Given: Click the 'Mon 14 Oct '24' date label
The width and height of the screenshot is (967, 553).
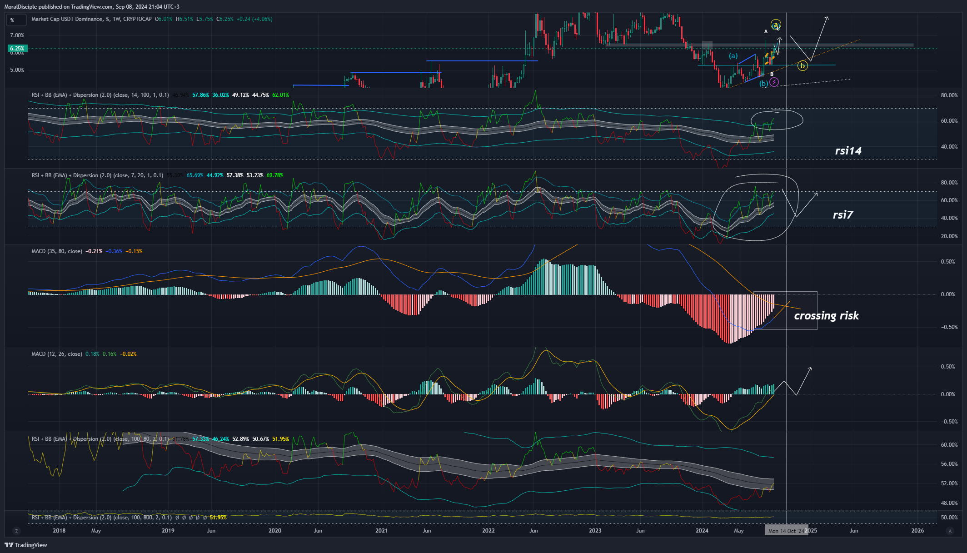Looking at the screenshot, I should (x=786, y=531).
